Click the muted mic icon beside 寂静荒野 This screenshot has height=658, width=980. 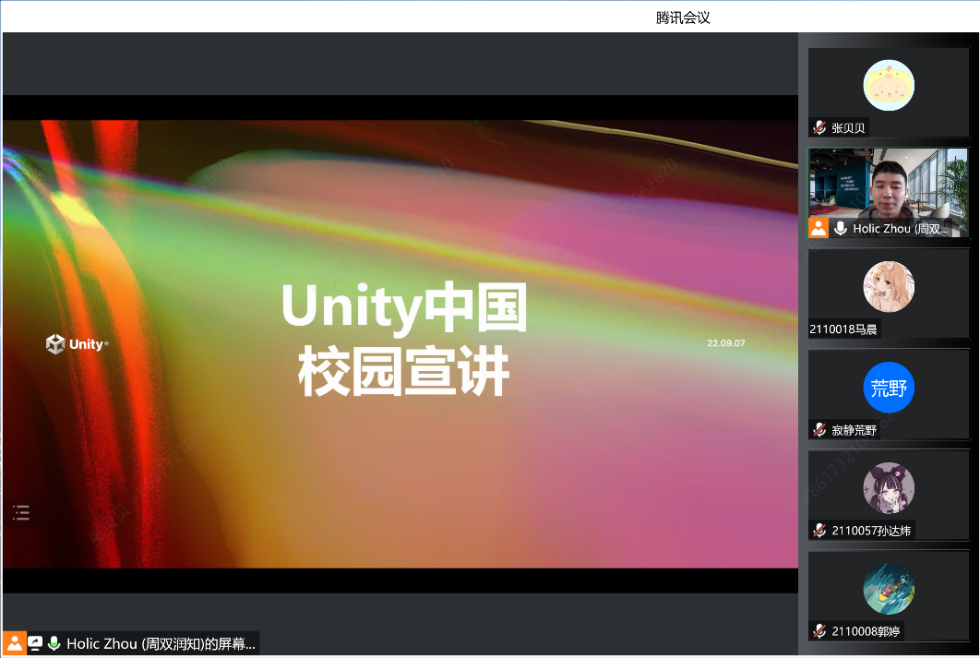click(x=819, y=430)
